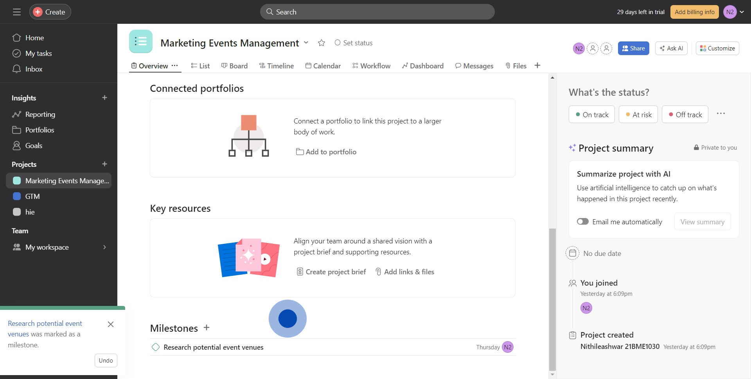Click Undo in the toast
The height and width of the screenshot is (379, 751).
[106, 361]
